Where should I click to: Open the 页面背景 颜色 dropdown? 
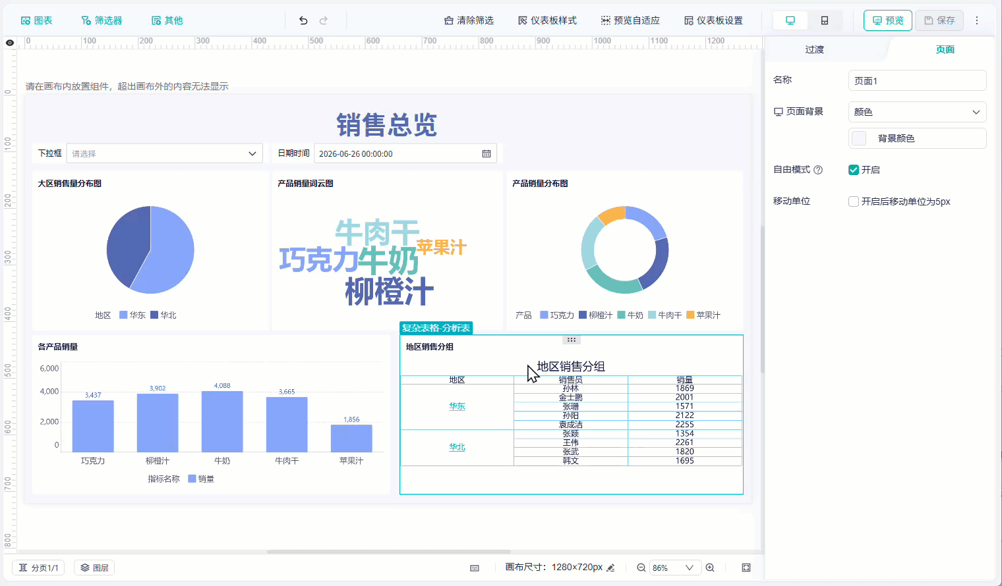[x=917, y=112]
